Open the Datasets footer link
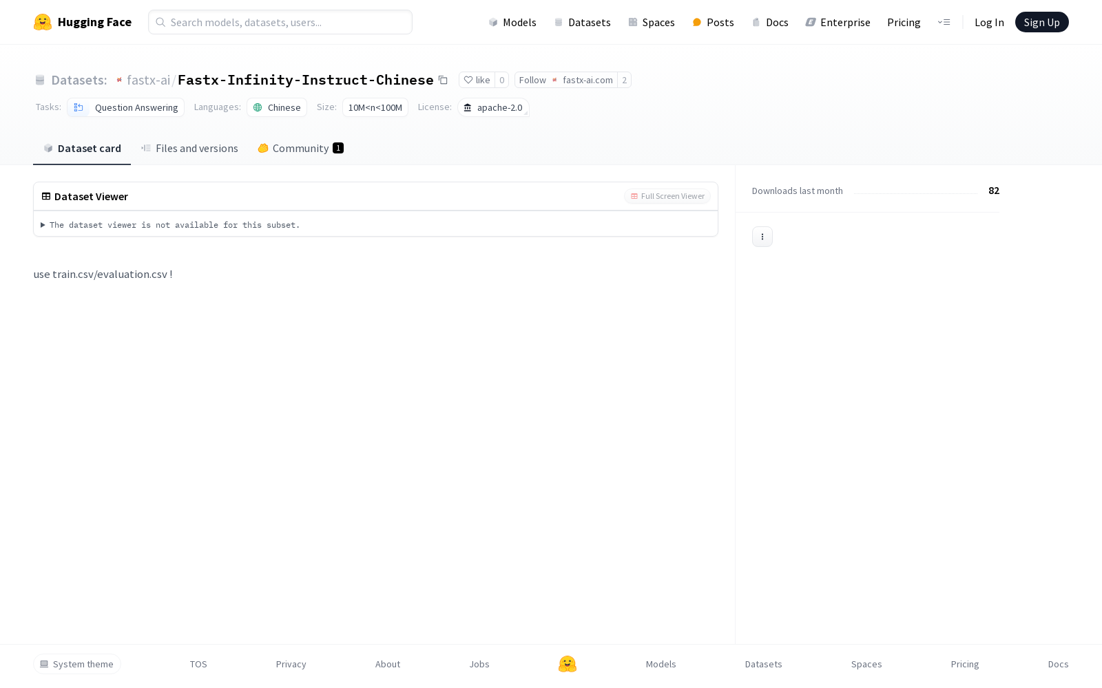The height and width of the screenshot is (688, 1102). click(x=764, y=664)
